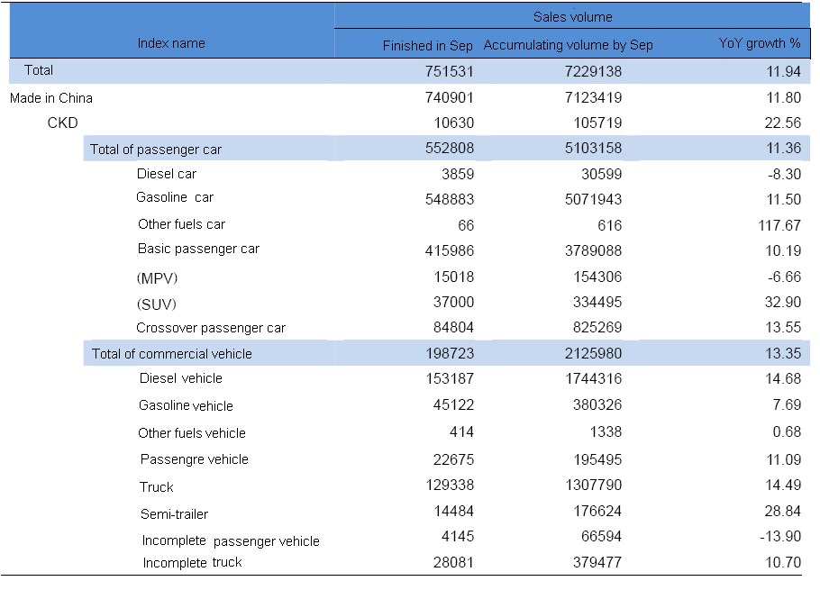Click the (SUV) row label
The image size is (820, 590).
(x=156, y=304)
